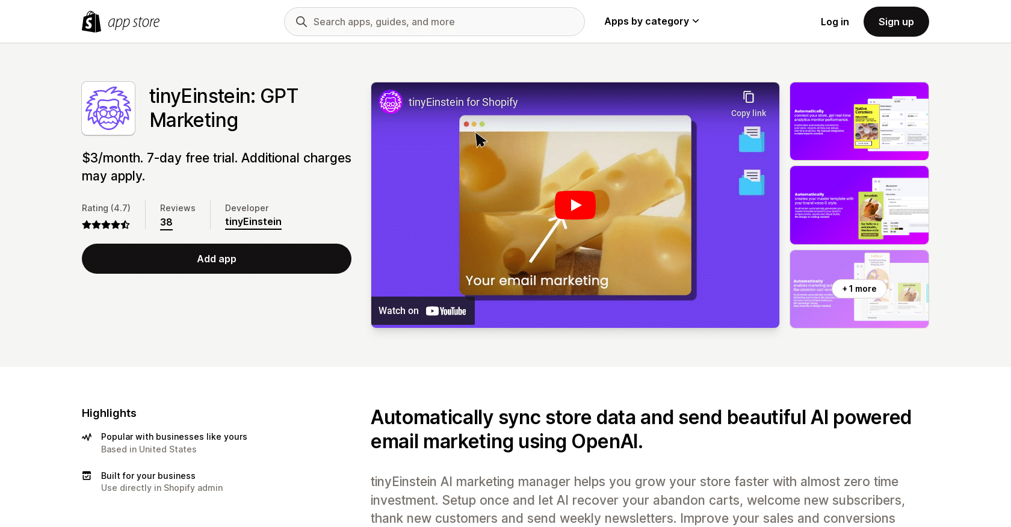Click the Popular with businesses highlight icon
1011x527 pixels.
pyautogui.click(x=87, y=437)
